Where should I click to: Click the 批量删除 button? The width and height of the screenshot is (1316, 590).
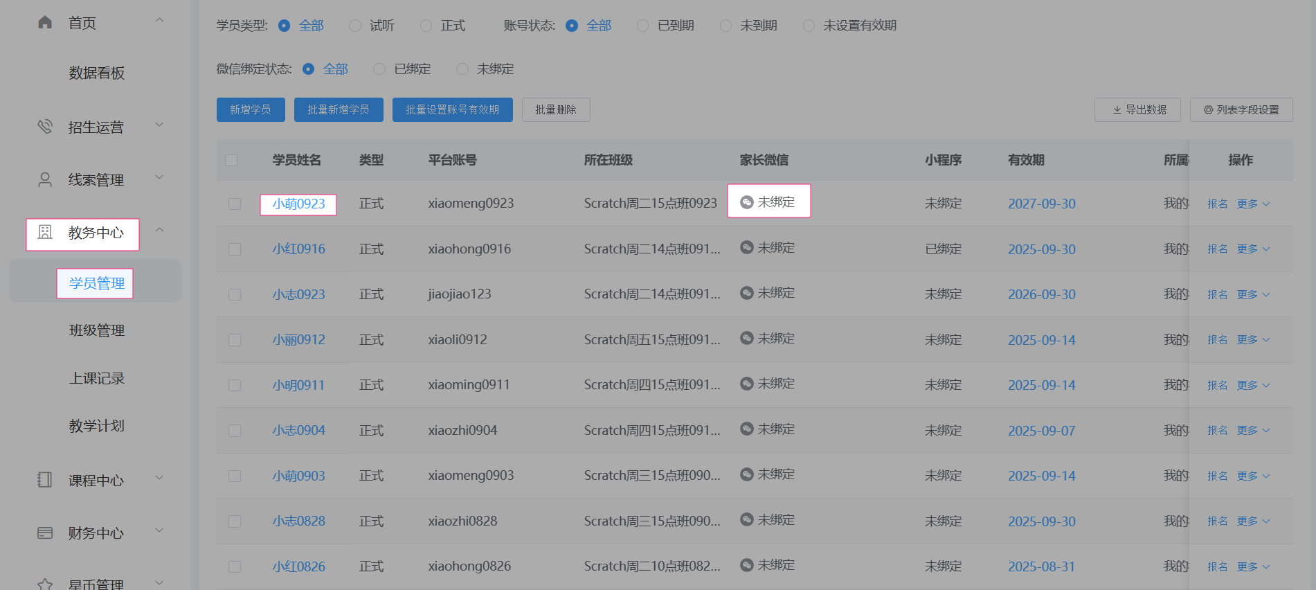[x=556, y=109]
